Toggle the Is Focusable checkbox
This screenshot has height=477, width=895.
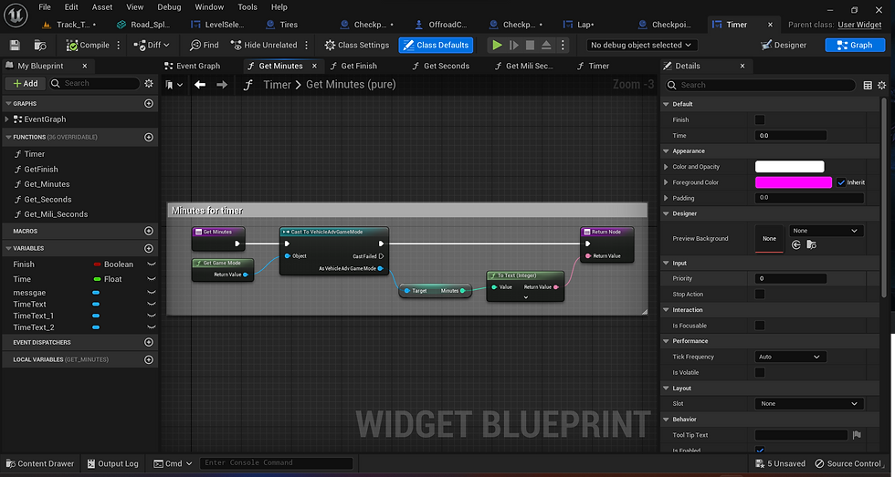click(760, 326)
